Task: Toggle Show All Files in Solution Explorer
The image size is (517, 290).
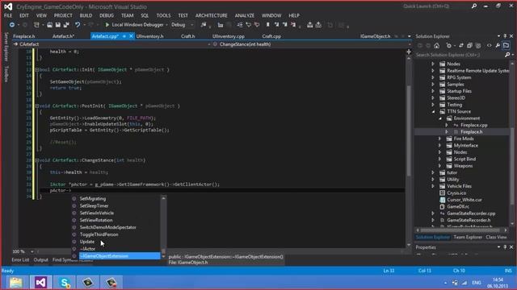Action: [x=478, y=46]
